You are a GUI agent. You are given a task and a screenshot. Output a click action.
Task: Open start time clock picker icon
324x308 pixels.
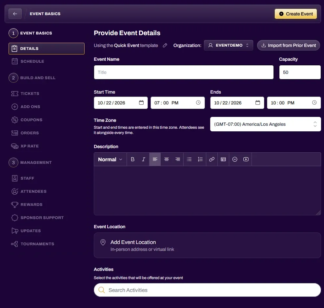[x=198, y=102]
